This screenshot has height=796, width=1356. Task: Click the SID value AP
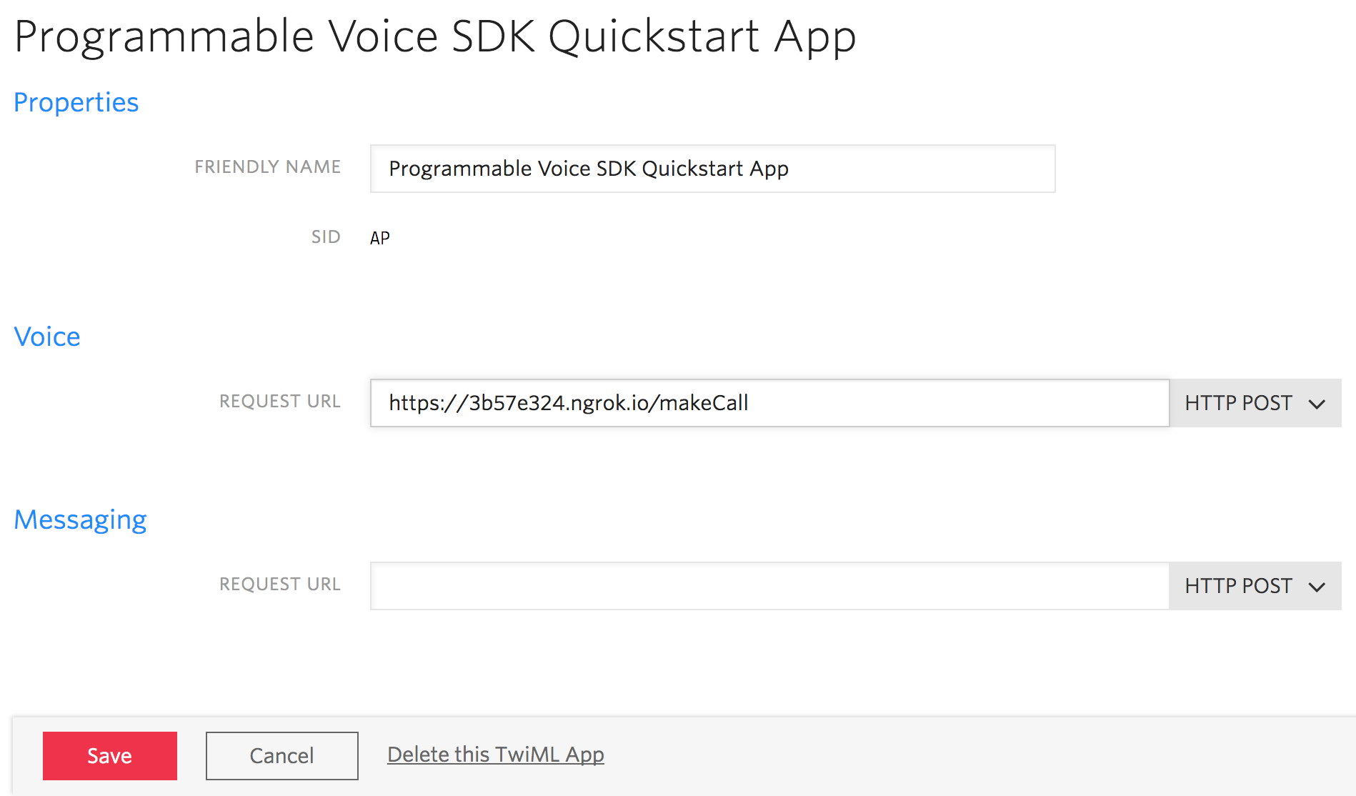pyautogui.click(x=380, y=238)
